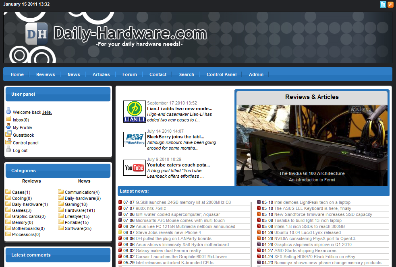This screenshot has width=396, height=267.
Task: Open the Articles section
Action: tap(101, 74)
